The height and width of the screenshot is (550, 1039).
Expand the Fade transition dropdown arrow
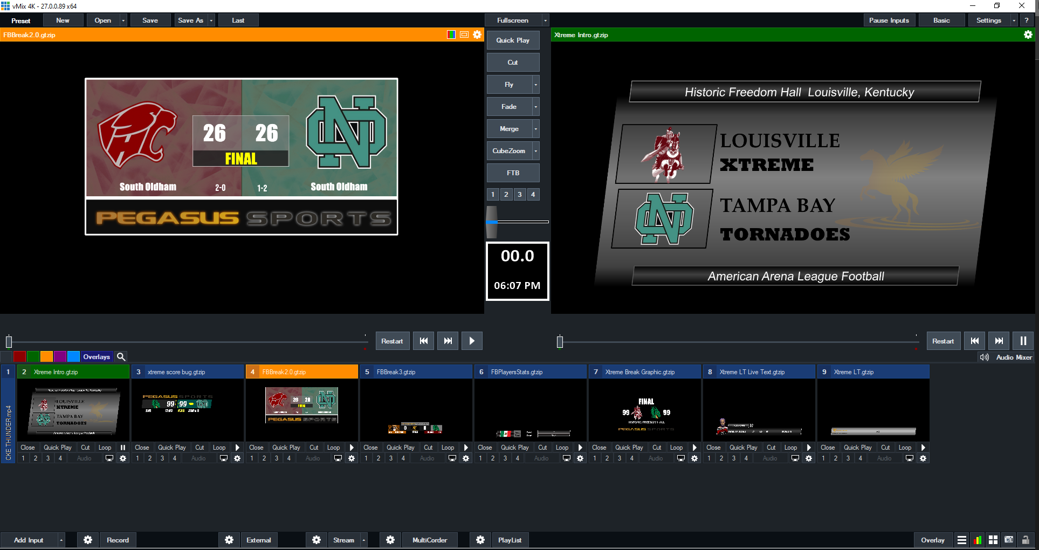coord(535,107)
